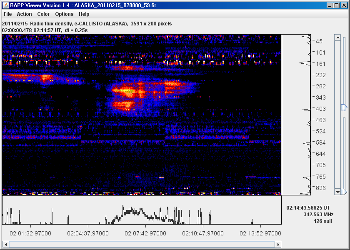Click cursor time readout 02:14:43.56625 UT
Screen dimensions: 350x250
coord(308,208)
